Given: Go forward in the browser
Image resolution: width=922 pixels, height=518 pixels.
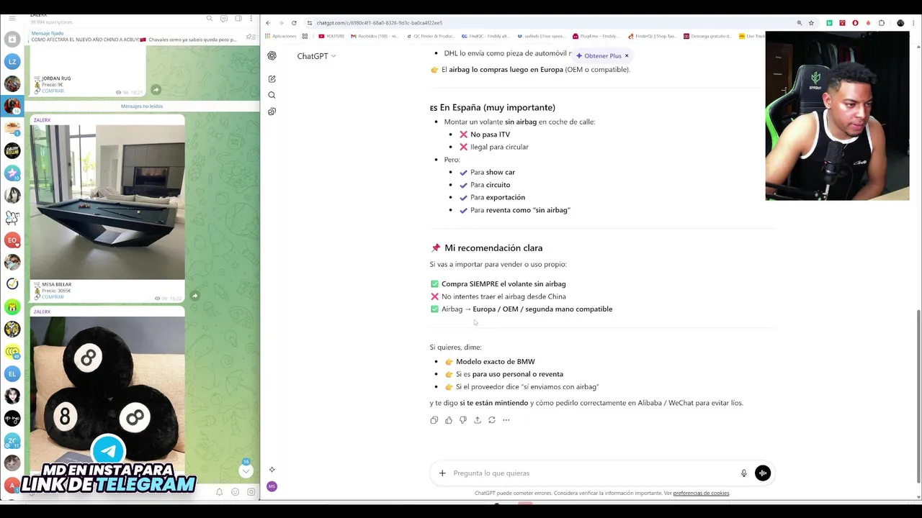Looking at the screenshot, I should [281, 23].
